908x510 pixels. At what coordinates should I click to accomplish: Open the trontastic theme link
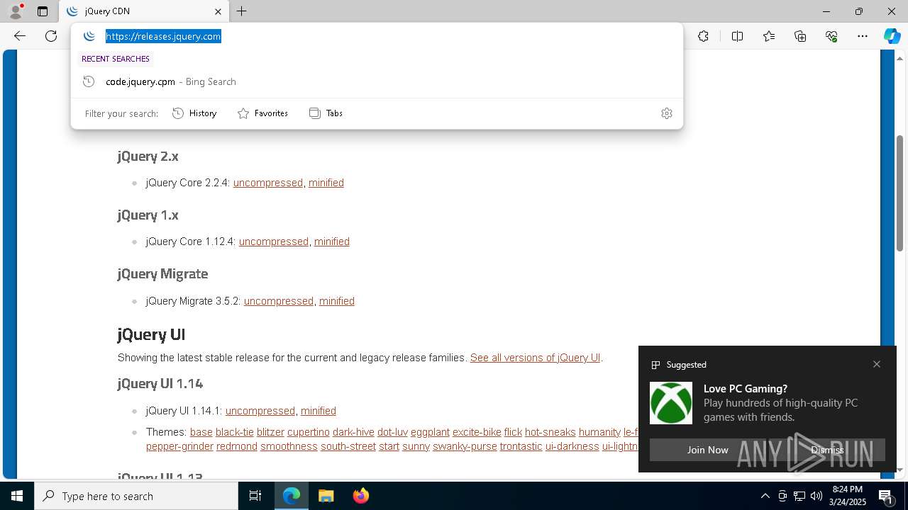click(521, 446)
